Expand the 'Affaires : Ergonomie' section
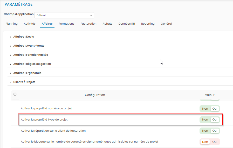 click(x=27, y=73)
